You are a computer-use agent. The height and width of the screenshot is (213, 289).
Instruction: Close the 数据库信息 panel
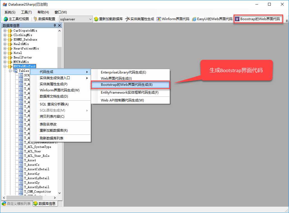[x=60, y=25]
